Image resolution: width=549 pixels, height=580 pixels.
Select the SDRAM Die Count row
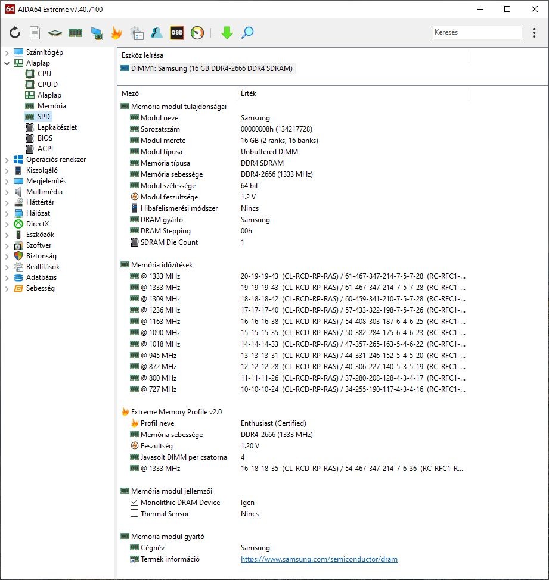click(x=294, y=242)
